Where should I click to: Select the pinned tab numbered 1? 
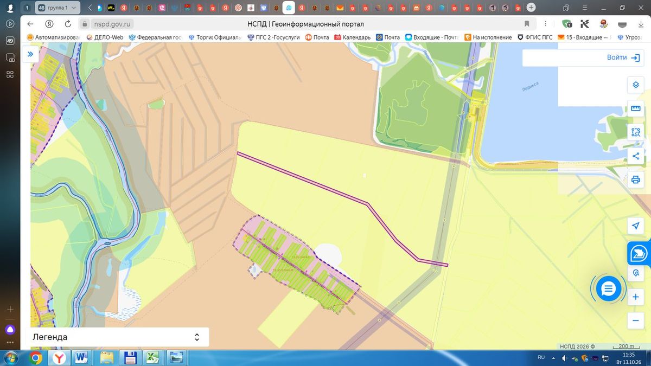tap(27, 8)
